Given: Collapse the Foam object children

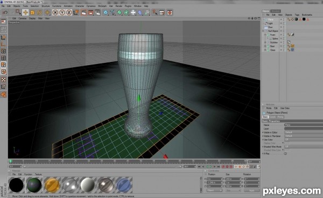Looking at the screenshot, I should pos(265,35).
